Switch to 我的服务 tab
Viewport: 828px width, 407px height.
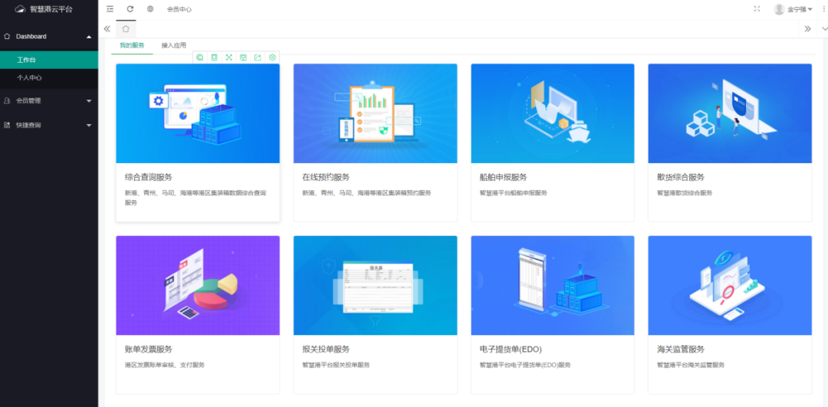pyautogui.click(x=132, y=45)
